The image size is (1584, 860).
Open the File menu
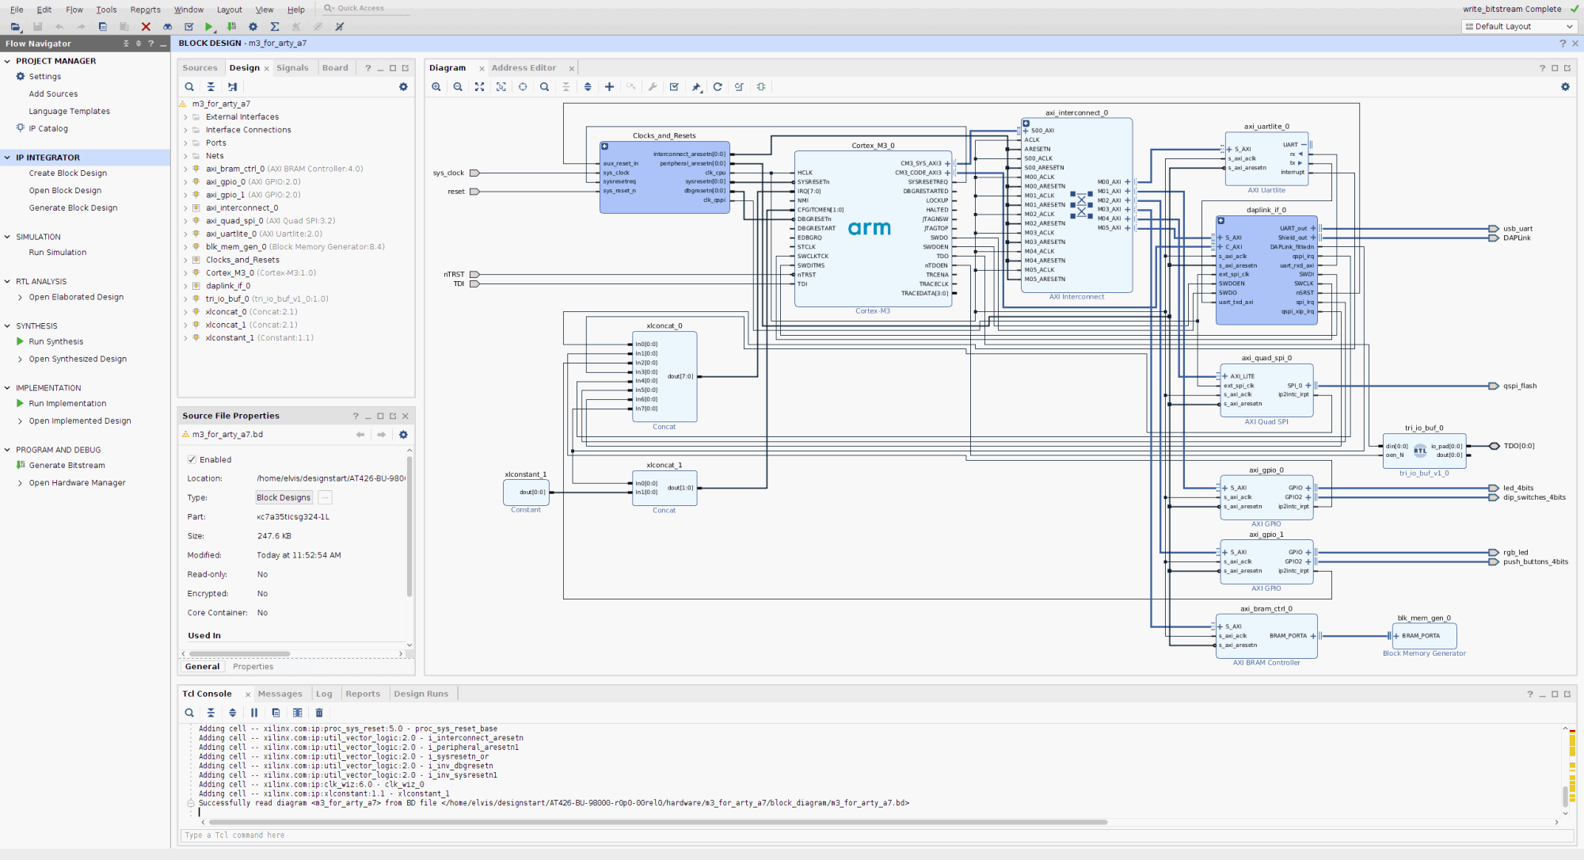point(17,10)
